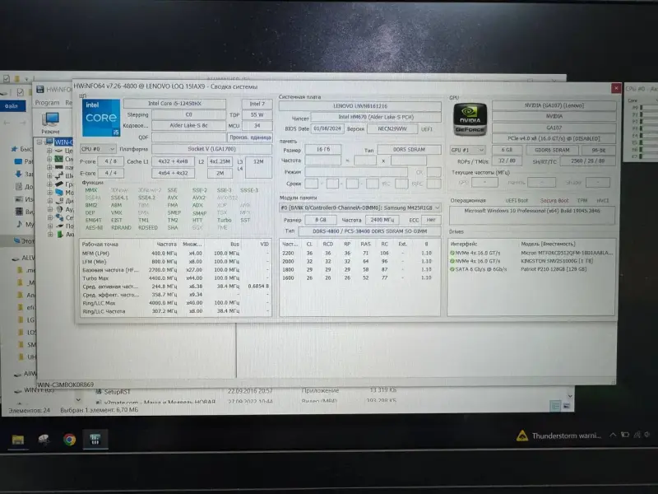Click the LENOVO LNVNB161216 motherboard field

coord(360,106)
